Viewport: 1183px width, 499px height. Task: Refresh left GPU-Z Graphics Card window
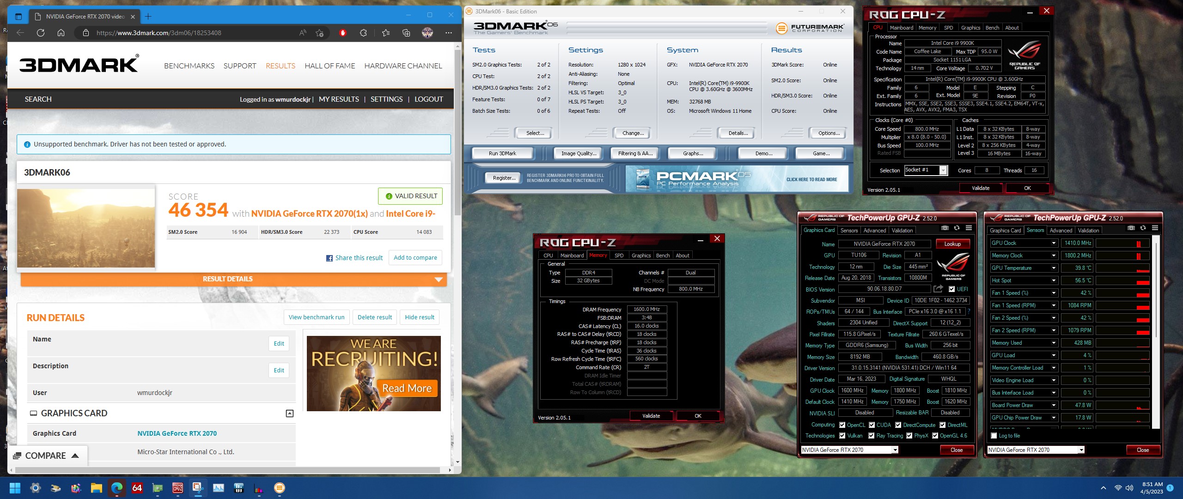(957, 228)
